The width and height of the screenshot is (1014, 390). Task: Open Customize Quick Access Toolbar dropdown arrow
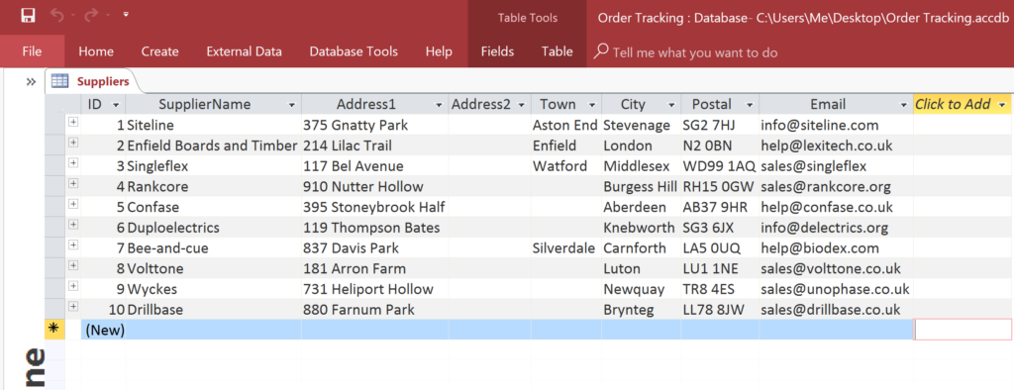[126, 14]
